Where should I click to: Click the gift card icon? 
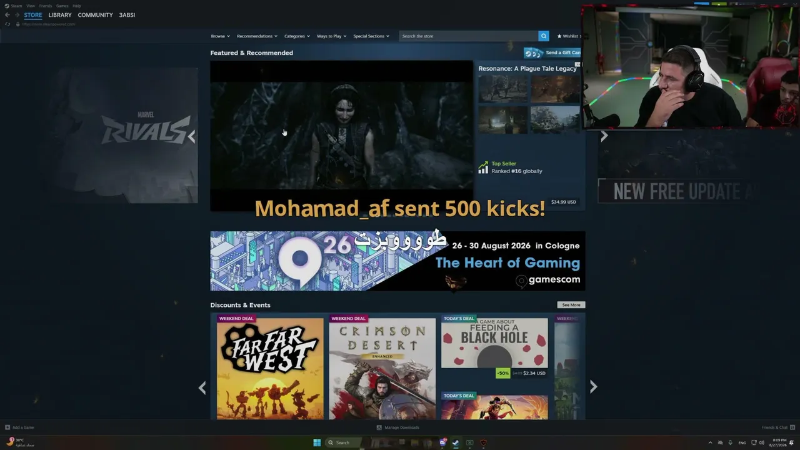[533, 52]
